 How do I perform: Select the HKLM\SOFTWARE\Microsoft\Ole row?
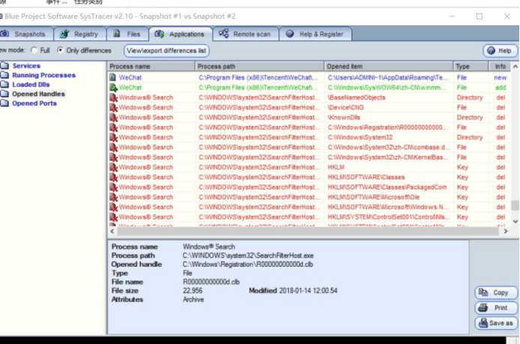309,197
